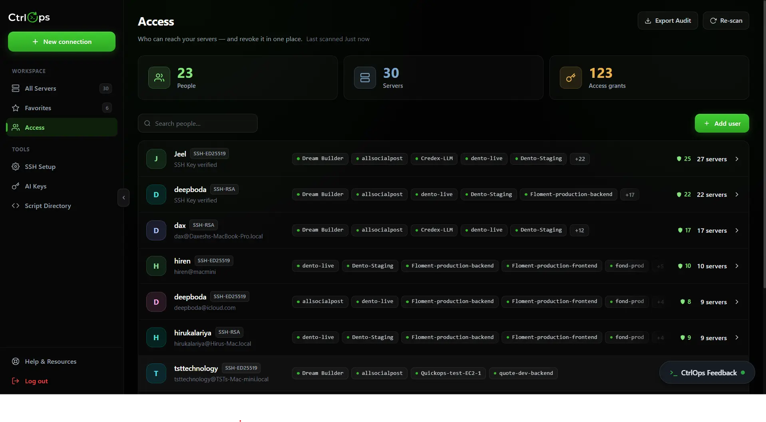The width and height of the screenshot is (766, 422).
Task: Click the 6 badge beside Favorites
Action: click(107, 108)
